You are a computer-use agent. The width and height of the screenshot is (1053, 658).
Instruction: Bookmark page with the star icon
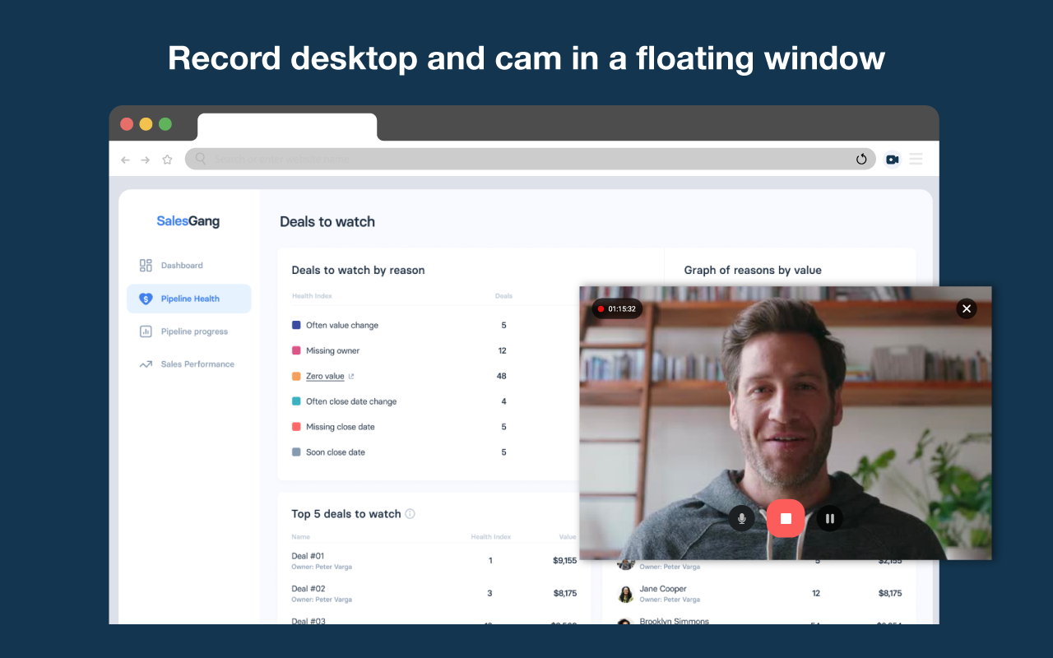click(x=167, y=160)
